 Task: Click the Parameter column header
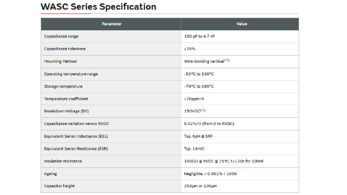[111, 24]
